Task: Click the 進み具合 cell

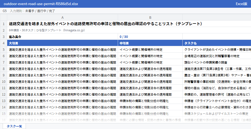Action: coord(62,37)
